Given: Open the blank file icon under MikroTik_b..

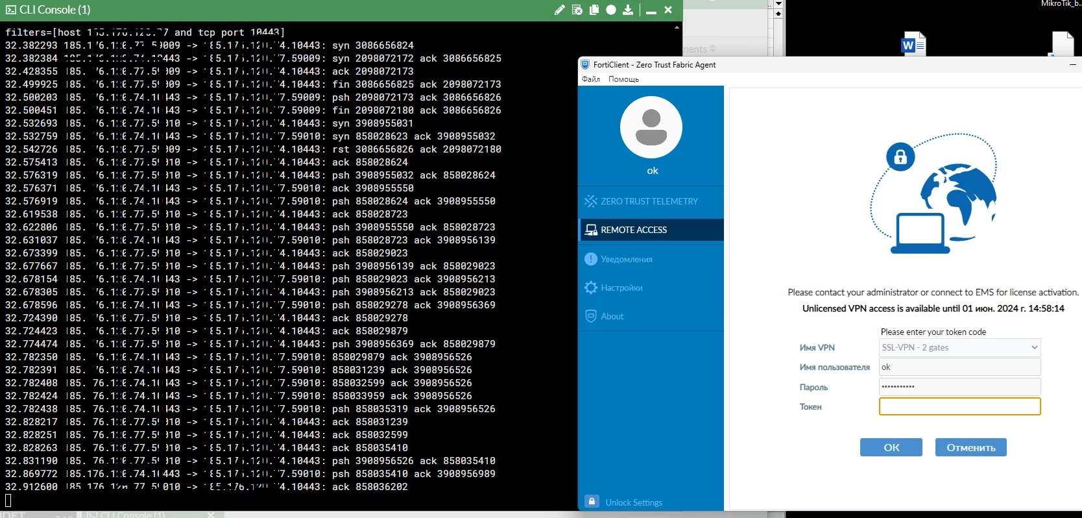Looking at the screenshot, I should point(1063,43).
